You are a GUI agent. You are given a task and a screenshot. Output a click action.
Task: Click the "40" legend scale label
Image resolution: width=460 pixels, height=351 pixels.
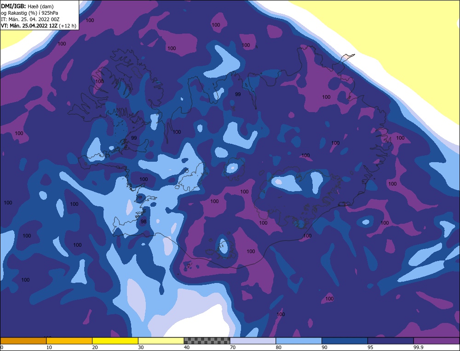tap(187, 347)
